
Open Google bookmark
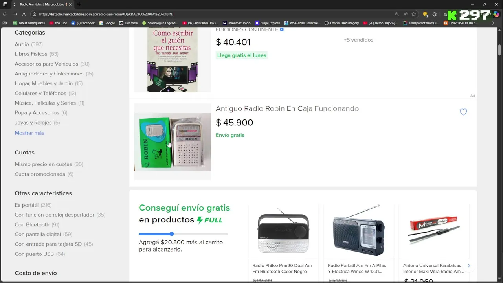click(x=107, y=23)
